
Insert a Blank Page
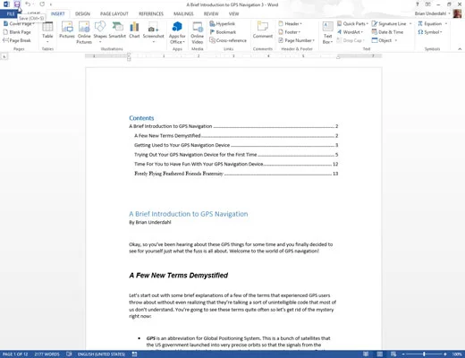[x=17, y=32]
